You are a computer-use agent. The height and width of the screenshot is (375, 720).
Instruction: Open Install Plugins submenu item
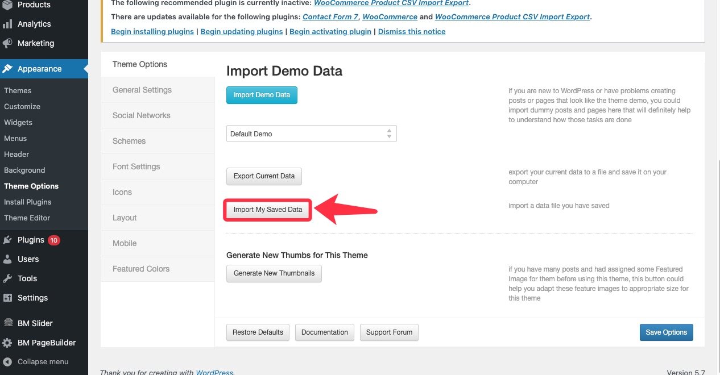(x=28, y=202)
